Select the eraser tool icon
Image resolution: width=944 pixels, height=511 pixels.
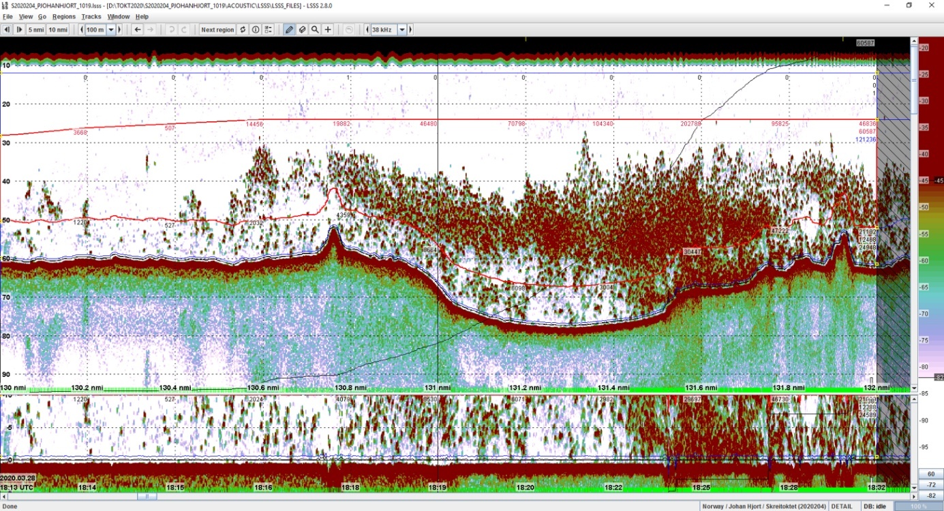pyautogui.click(x=303, y=30)
